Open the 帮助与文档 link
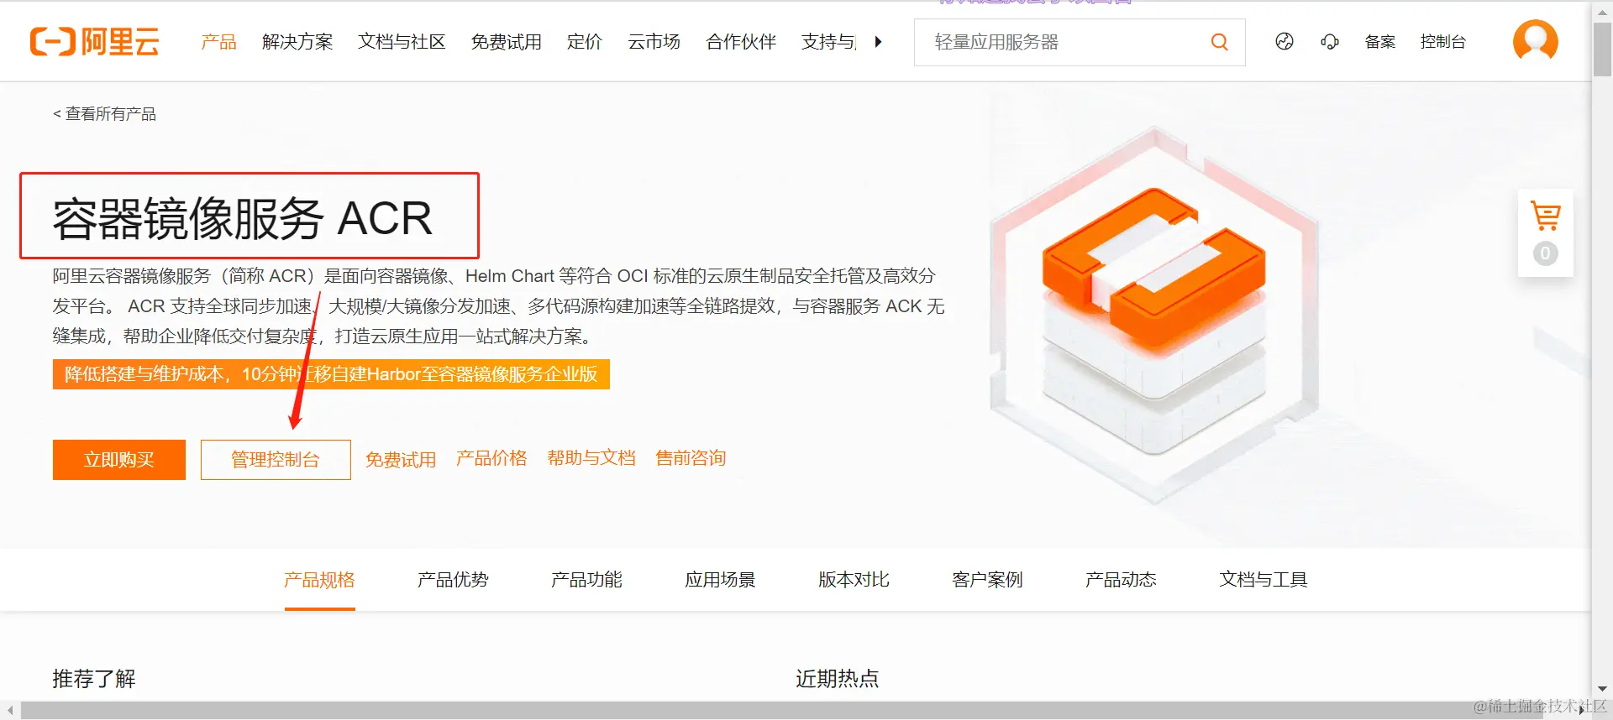 point(591,457)
